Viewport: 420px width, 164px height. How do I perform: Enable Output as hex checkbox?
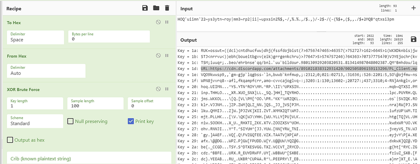click(10, 140)
